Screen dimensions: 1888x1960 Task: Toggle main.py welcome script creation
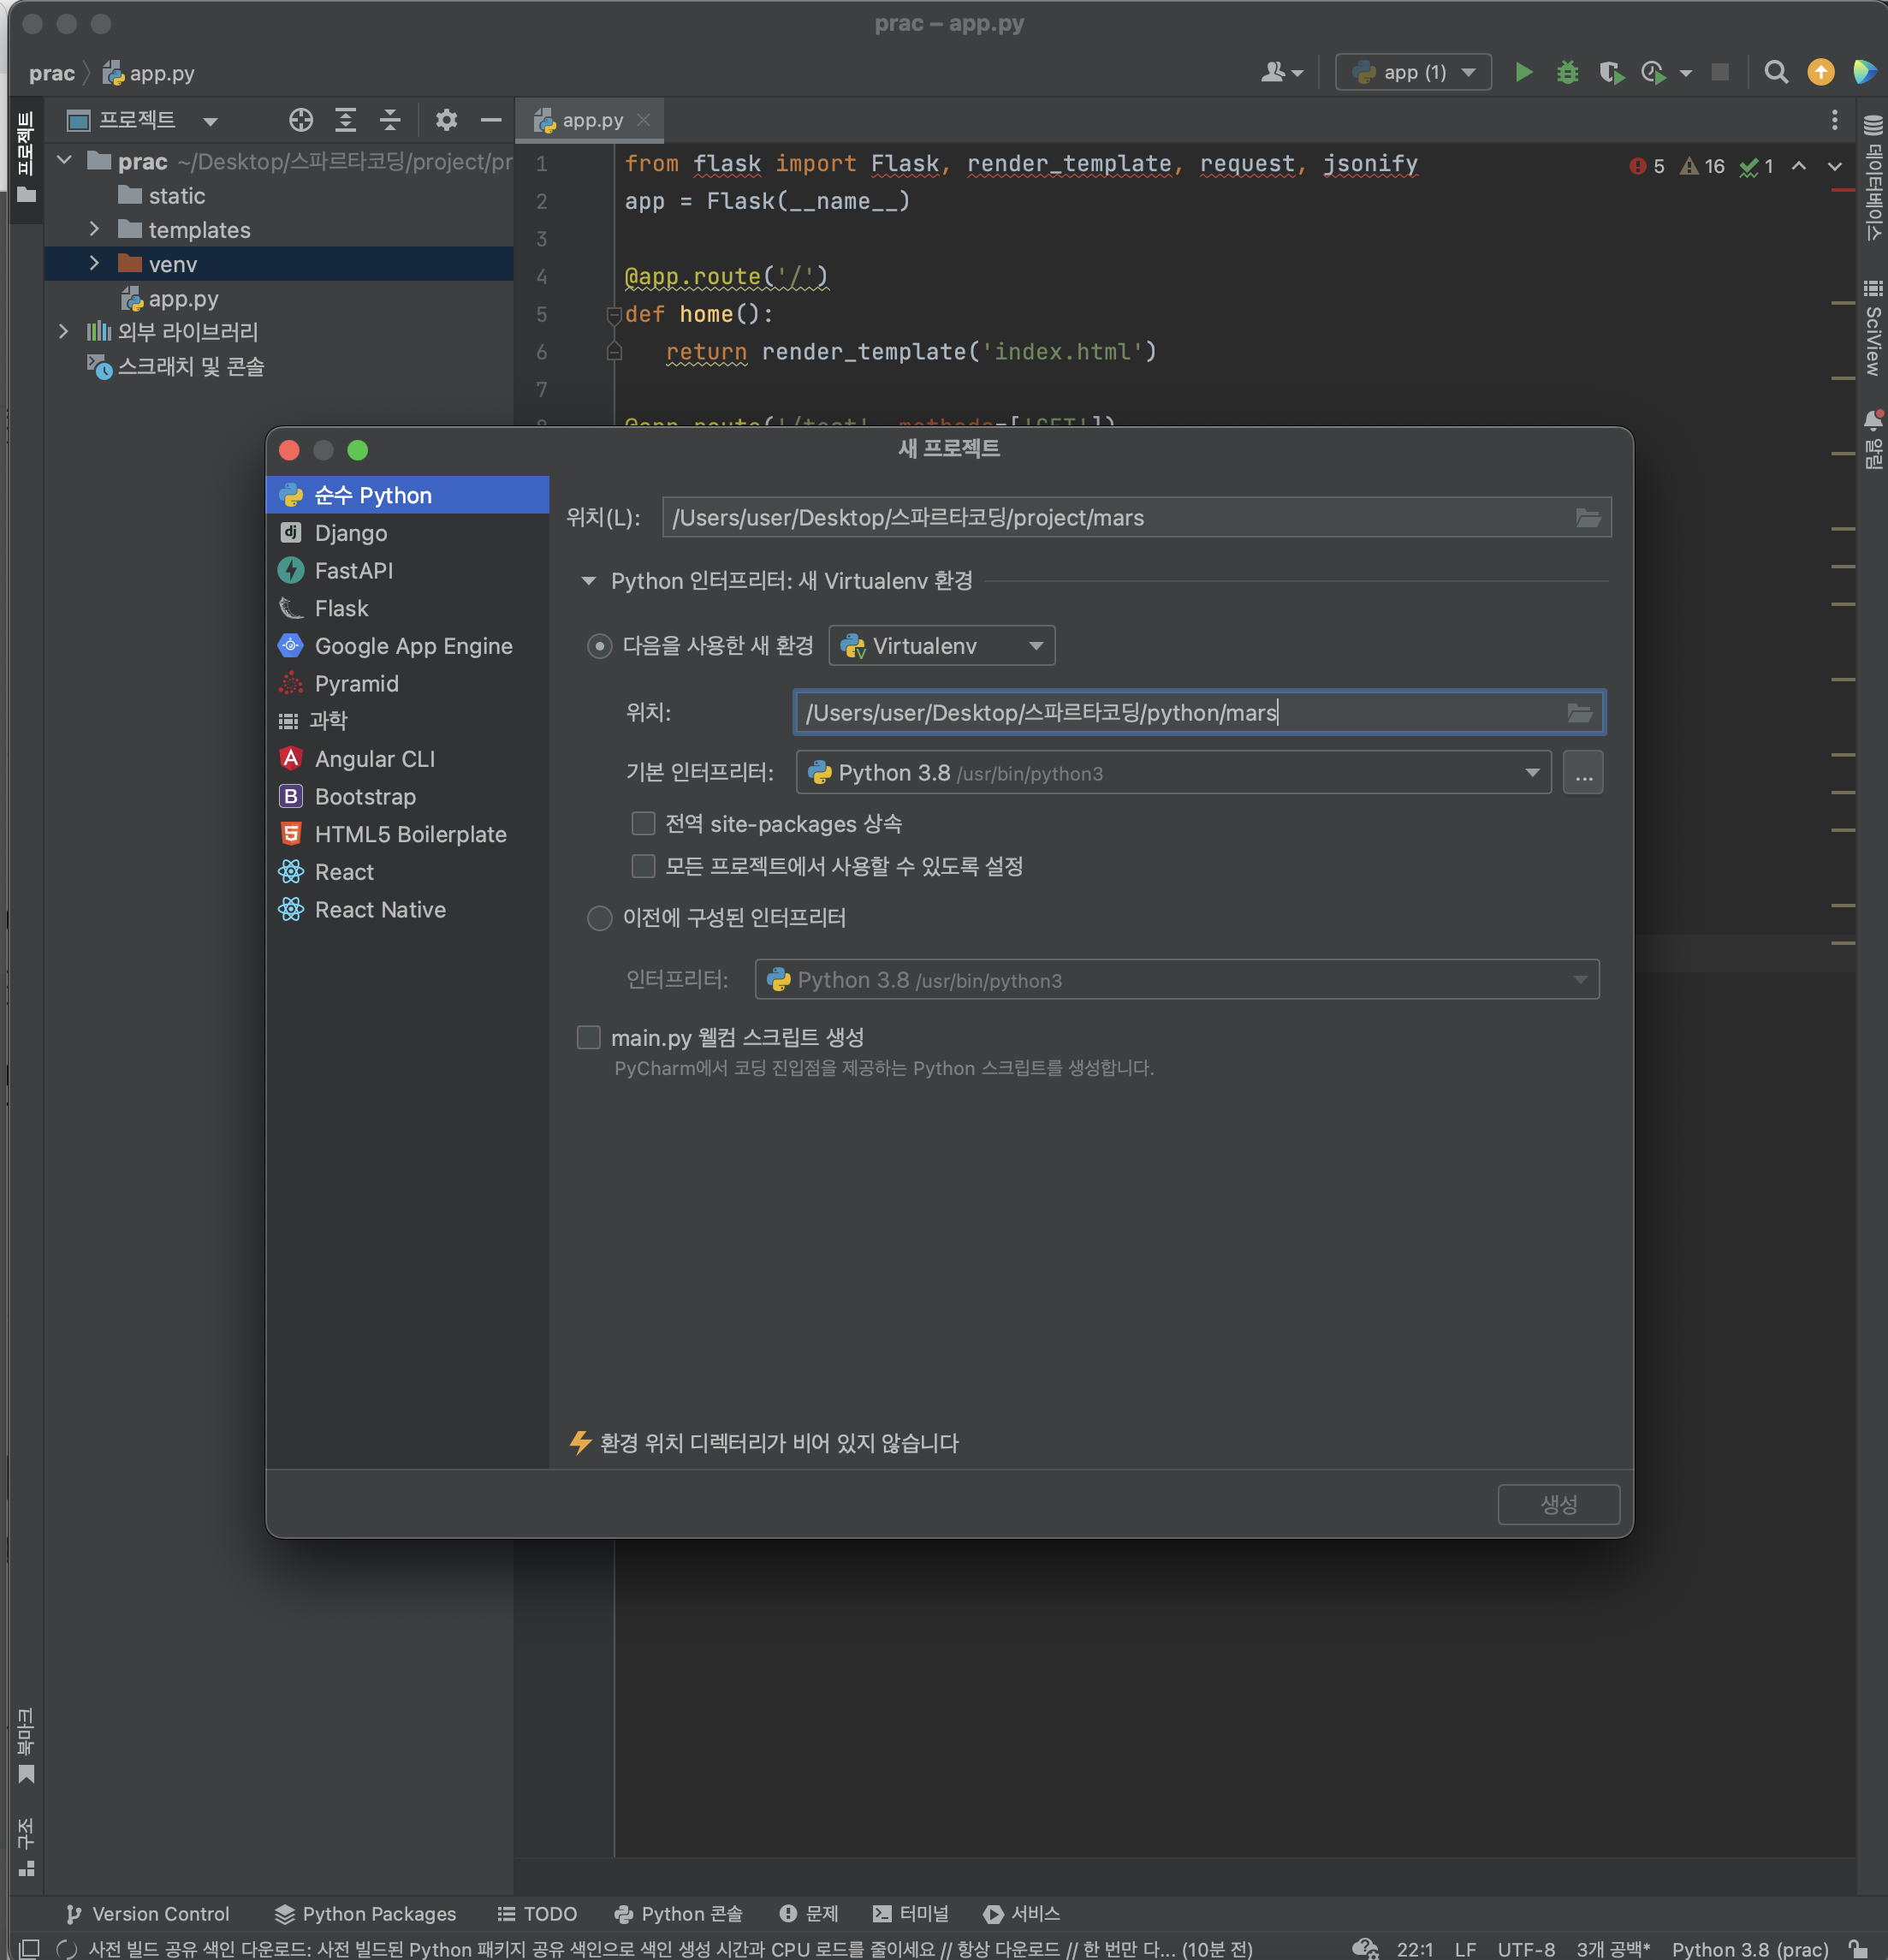(588, 1037)
